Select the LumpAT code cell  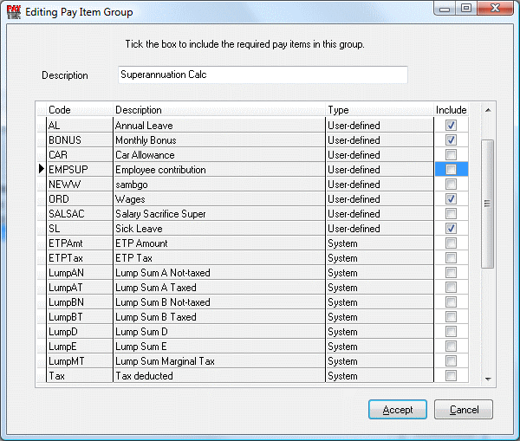[x=80, y=287]
